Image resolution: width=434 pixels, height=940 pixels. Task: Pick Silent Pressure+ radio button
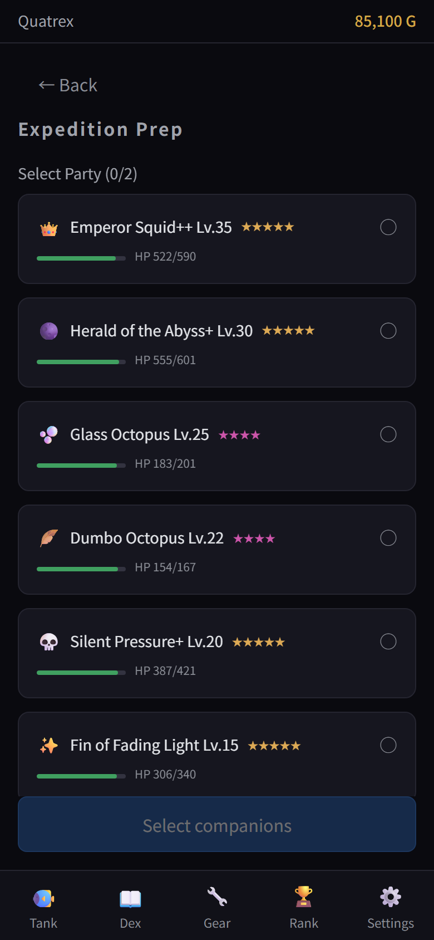[388, 642]
